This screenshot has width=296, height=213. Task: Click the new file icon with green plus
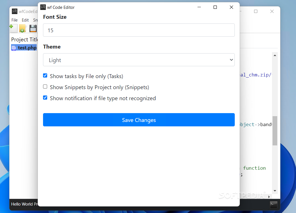pyautogui.click(x=14, y=28)
